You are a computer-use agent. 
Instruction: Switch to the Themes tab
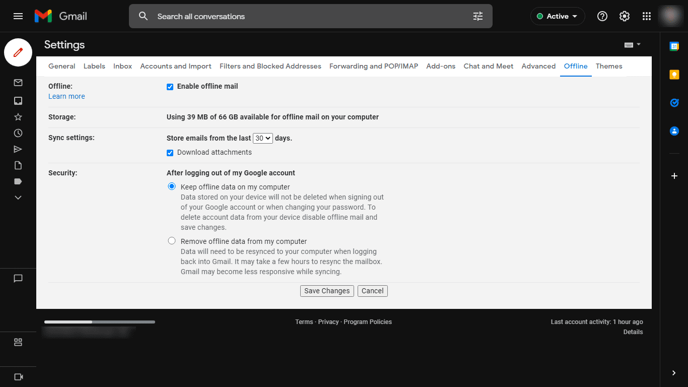(x=609, y=66)
